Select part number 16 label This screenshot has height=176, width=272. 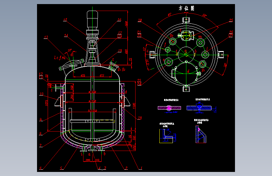pos(119,20)
